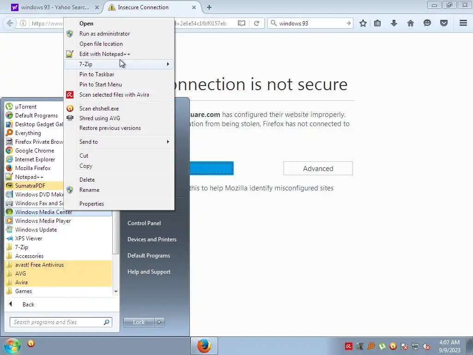Click the Advanced button on error page
This screenshot has height=355, width=473.
pos(318,168)
